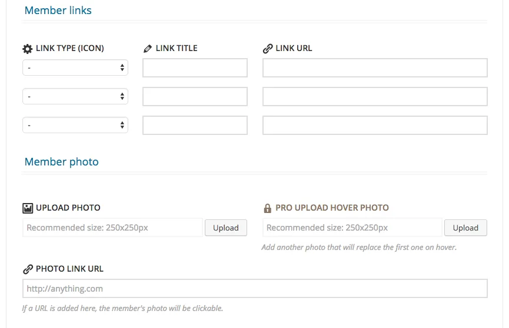Click Upload button for hover photo
Image resolution: width=509 pixels, height=328 pixels.
[x=465, y=228]
